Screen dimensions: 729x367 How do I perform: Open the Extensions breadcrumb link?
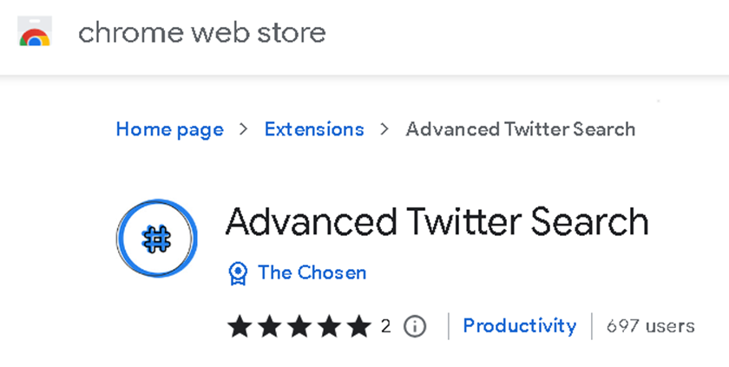pyautogui.click(x=314, y=129)
